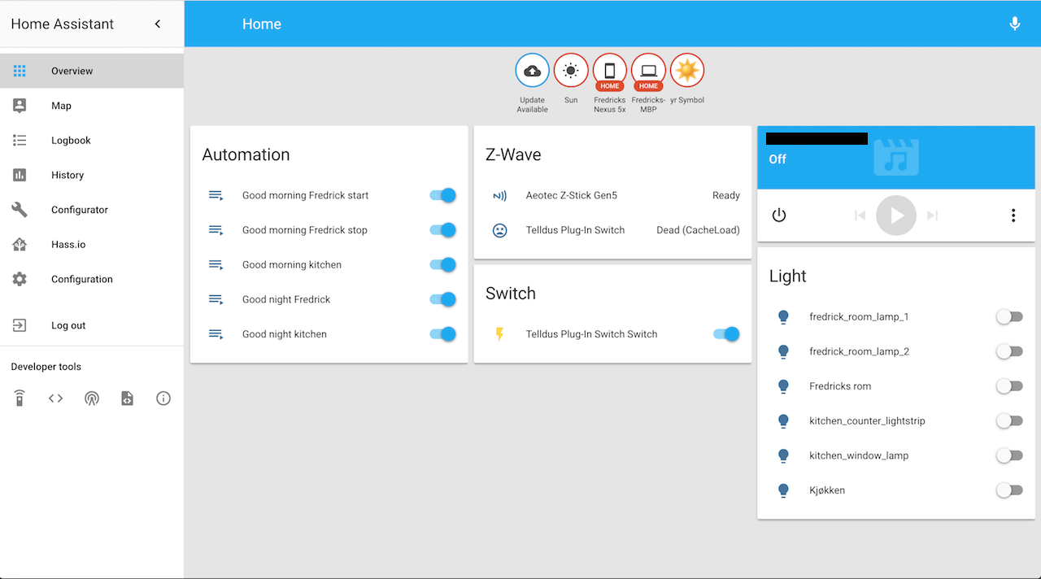Click the History chart icon
Screen dimensions: 1041x579
(20, 175)
